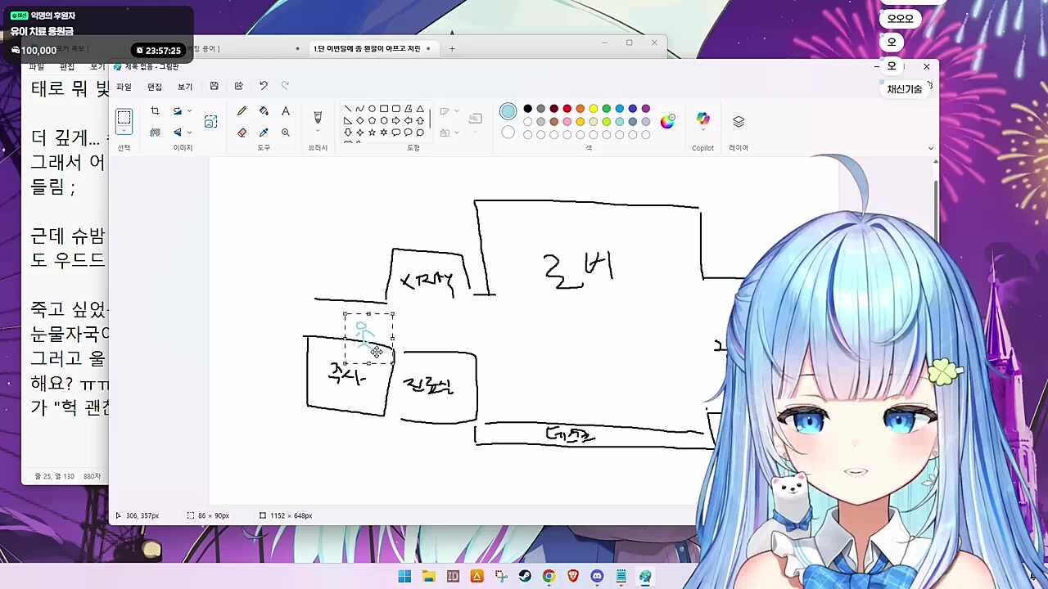Screen dimensions: 1048x589
Task: Open the Windows Start menu
Action: point(404,576)
